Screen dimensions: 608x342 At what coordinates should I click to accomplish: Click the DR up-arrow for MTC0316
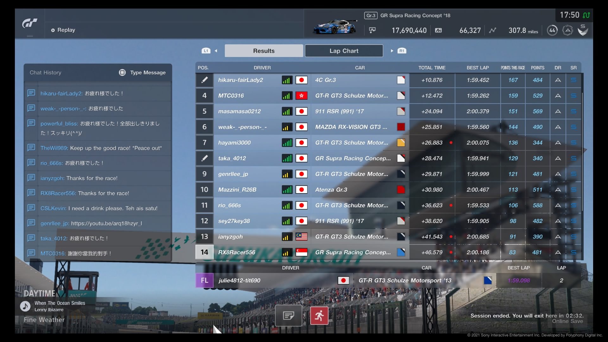[x=558, y=96]
